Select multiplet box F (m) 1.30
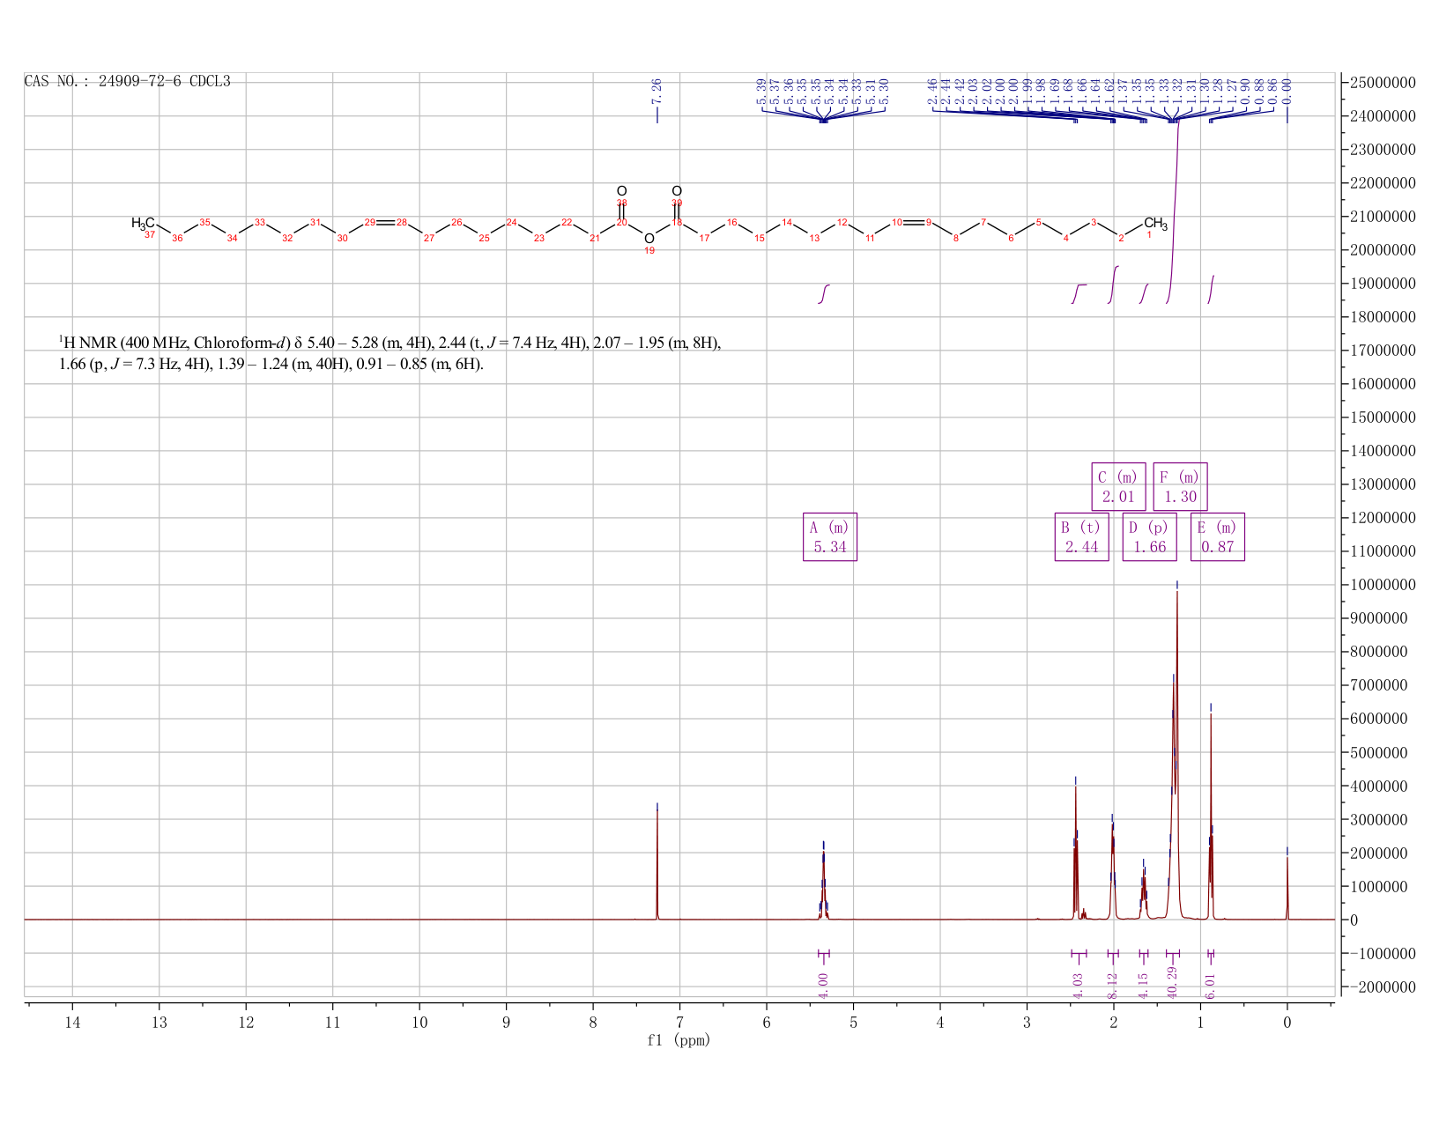The width and height of the screenshot is (1454, 1123). tap(1181, 487)
